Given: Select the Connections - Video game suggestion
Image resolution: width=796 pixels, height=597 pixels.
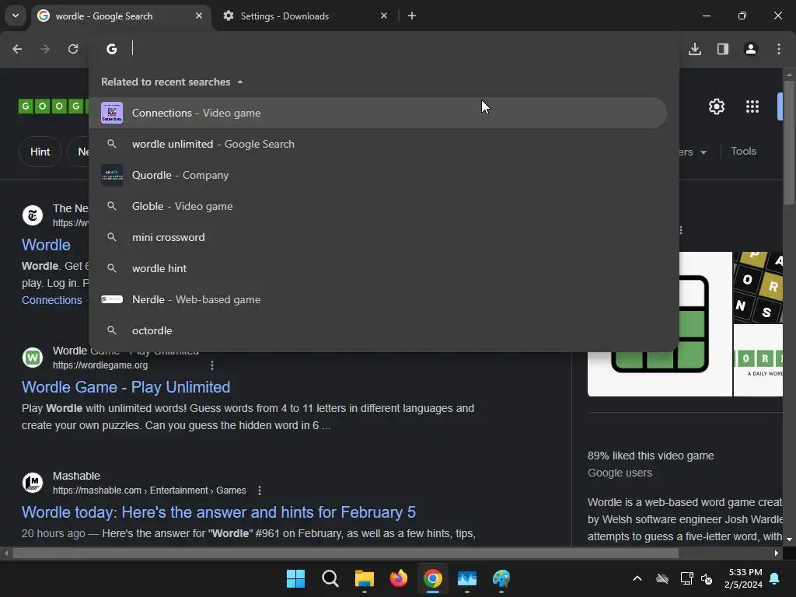Looking at the screenshot, I should 377,113.
